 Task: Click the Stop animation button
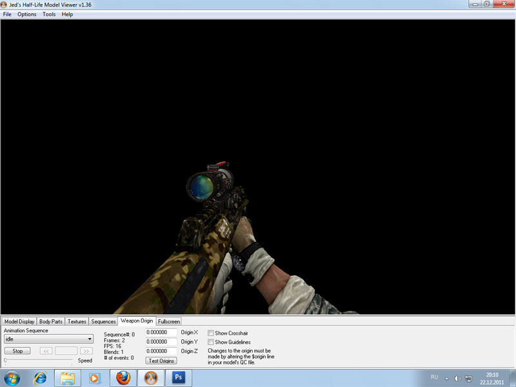coord(17,351)
